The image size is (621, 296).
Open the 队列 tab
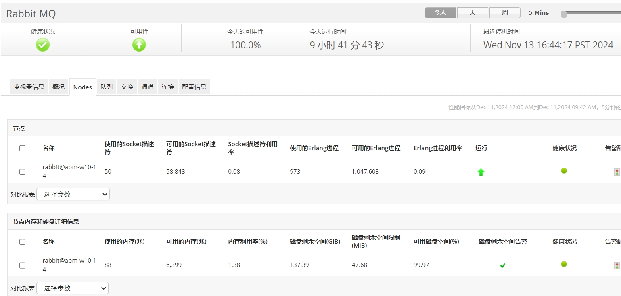tap(107, 87)
